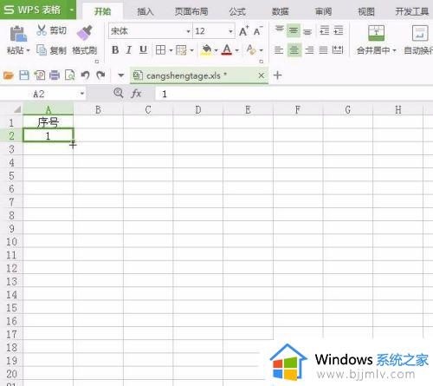Open font color dropdown arrow
This screenshot has width=433, height=386.
click(237, 50)
